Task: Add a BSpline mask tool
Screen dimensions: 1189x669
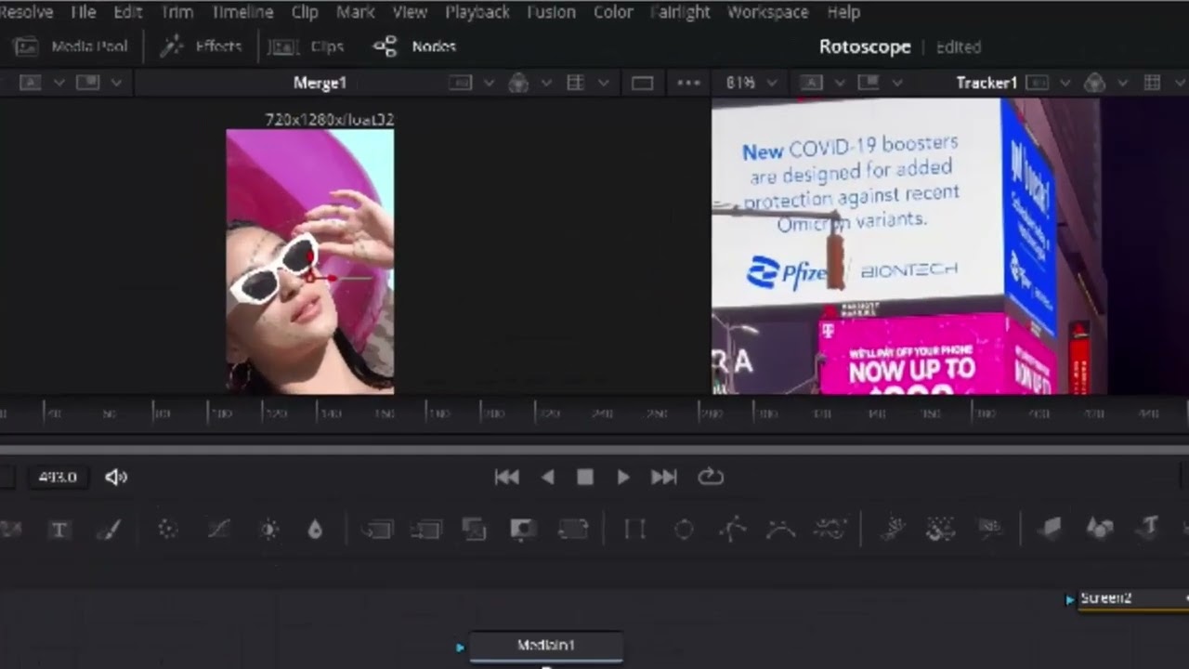Action: tap(781, 530)
